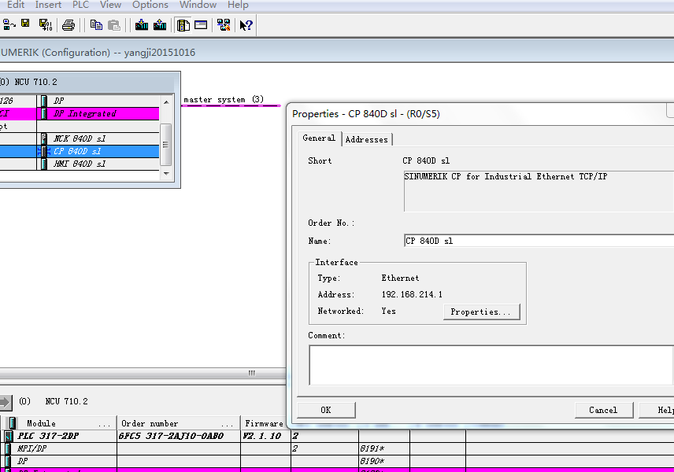674x472 pixels.
Task: Click firmware cell V2.1.10
Action: (x=261, y=436)
